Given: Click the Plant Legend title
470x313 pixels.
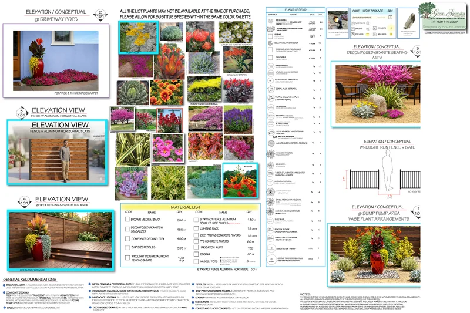Looking at the screenshot, I should (296, 10).
